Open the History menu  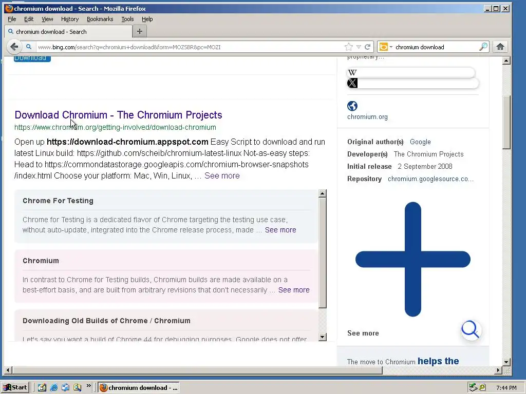click(x=70, y=19)
